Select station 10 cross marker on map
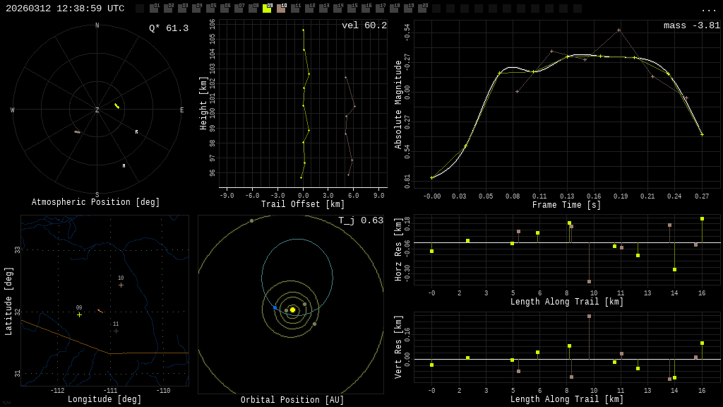This screenshot has width=723, height=407. point(121,285)
